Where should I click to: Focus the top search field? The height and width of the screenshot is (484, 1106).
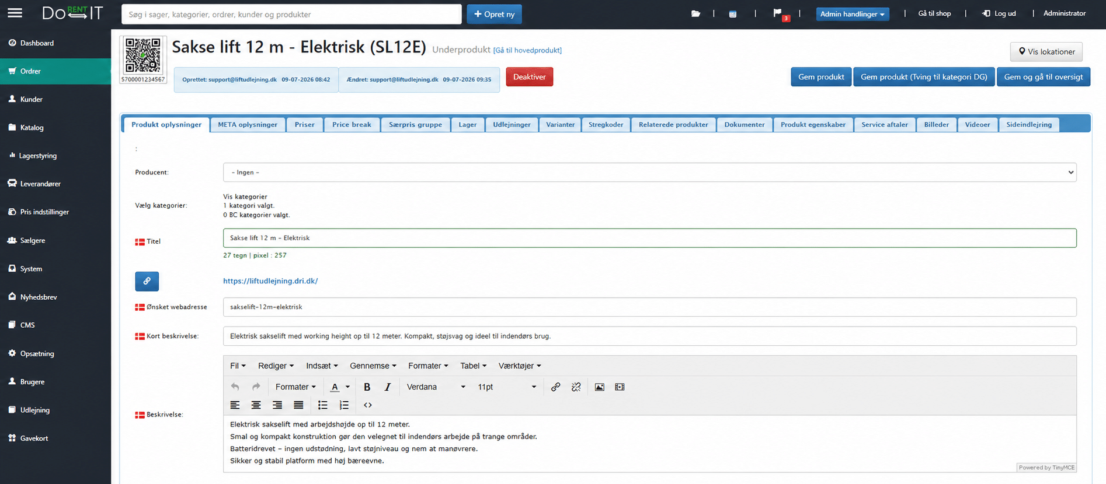(291, 14)
